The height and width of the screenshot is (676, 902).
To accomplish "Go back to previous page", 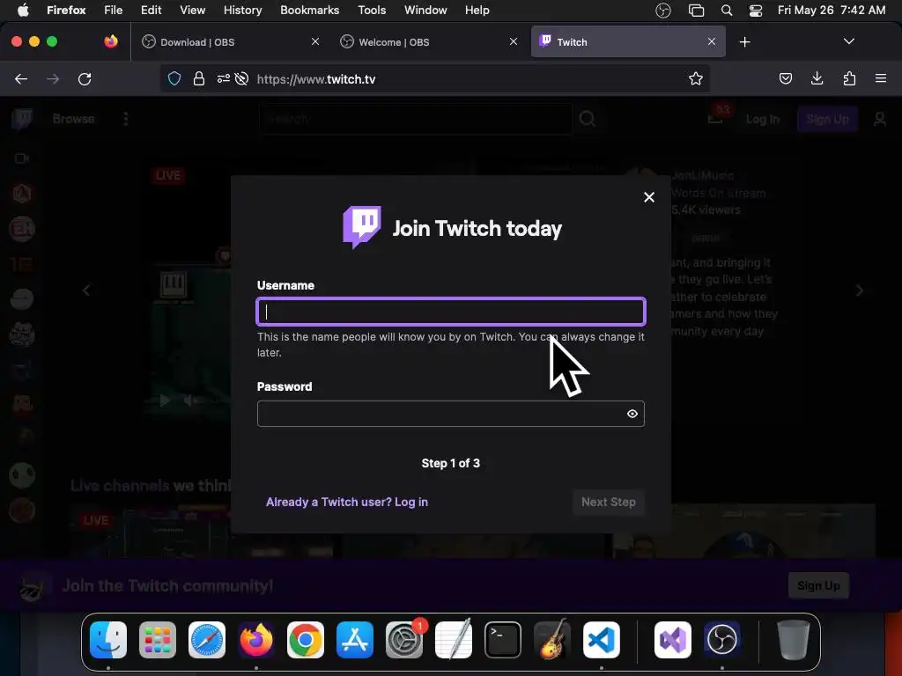I will click(21, 78).
